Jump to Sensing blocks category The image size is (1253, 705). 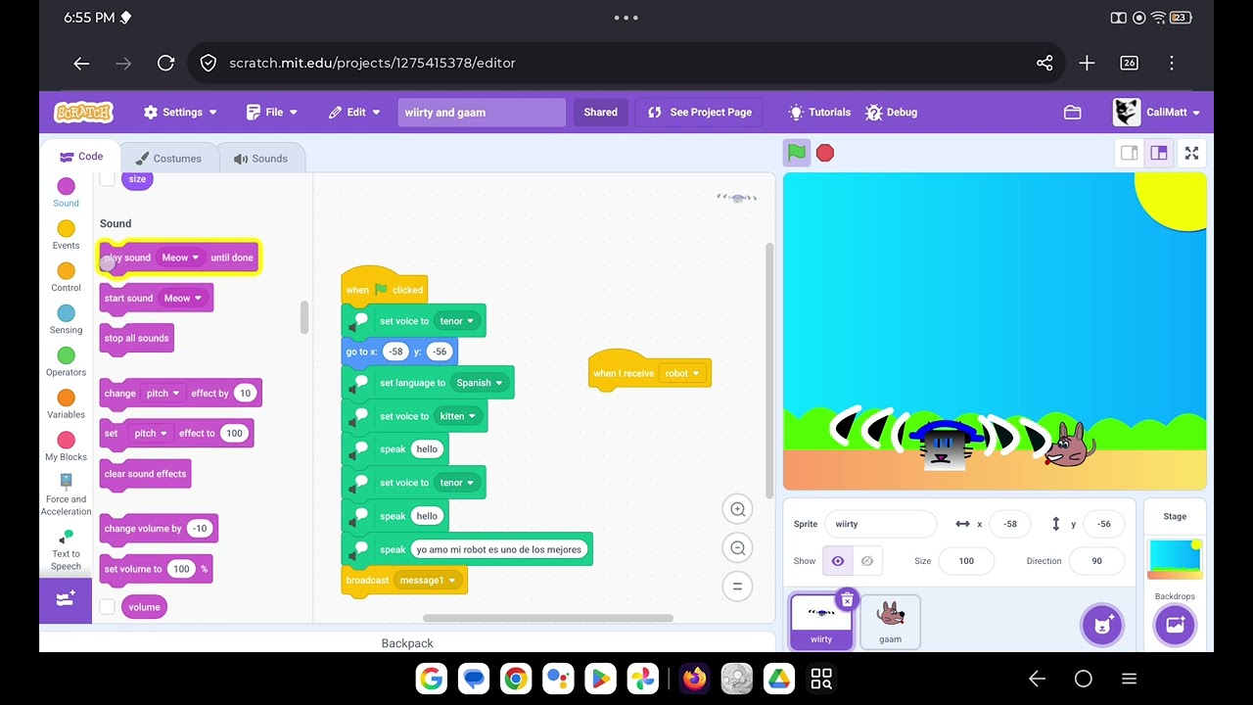66,319
